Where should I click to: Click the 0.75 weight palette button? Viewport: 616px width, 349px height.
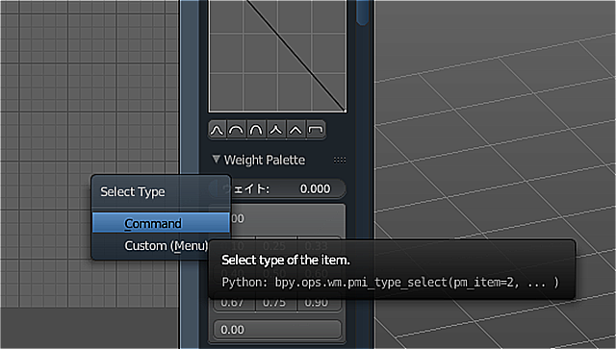(276, 303)
